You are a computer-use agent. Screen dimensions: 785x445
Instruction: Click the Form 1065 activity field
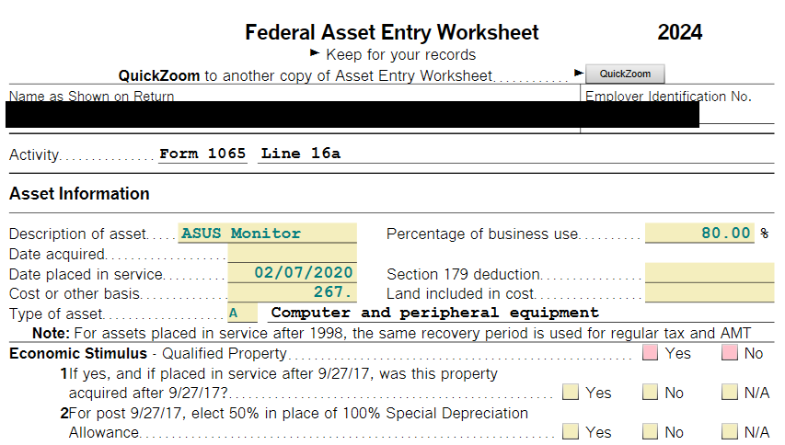tap(202, 154)
